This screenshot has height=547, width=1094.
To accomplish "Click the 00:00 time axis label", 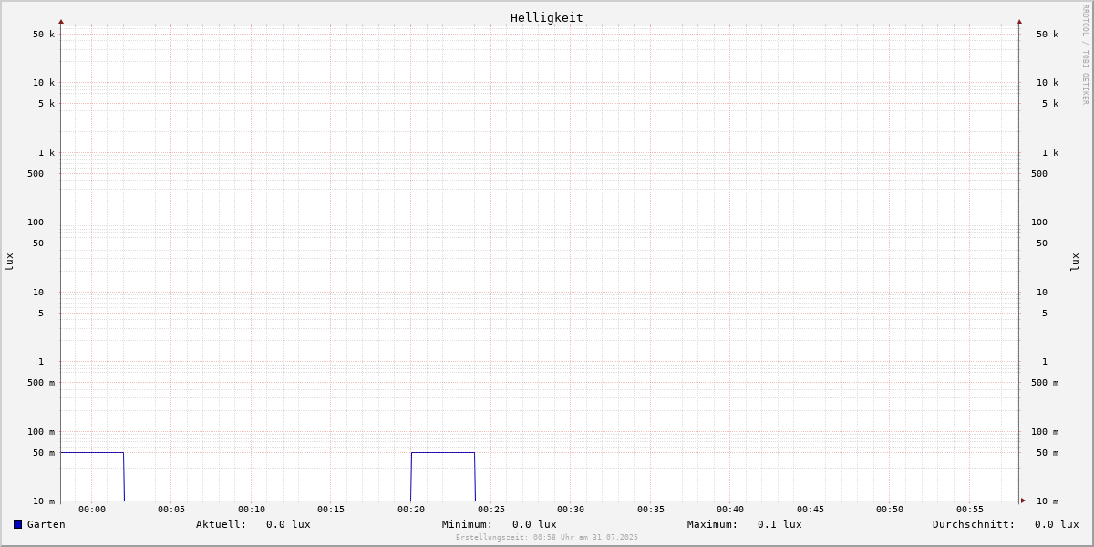I will (92, 510).
